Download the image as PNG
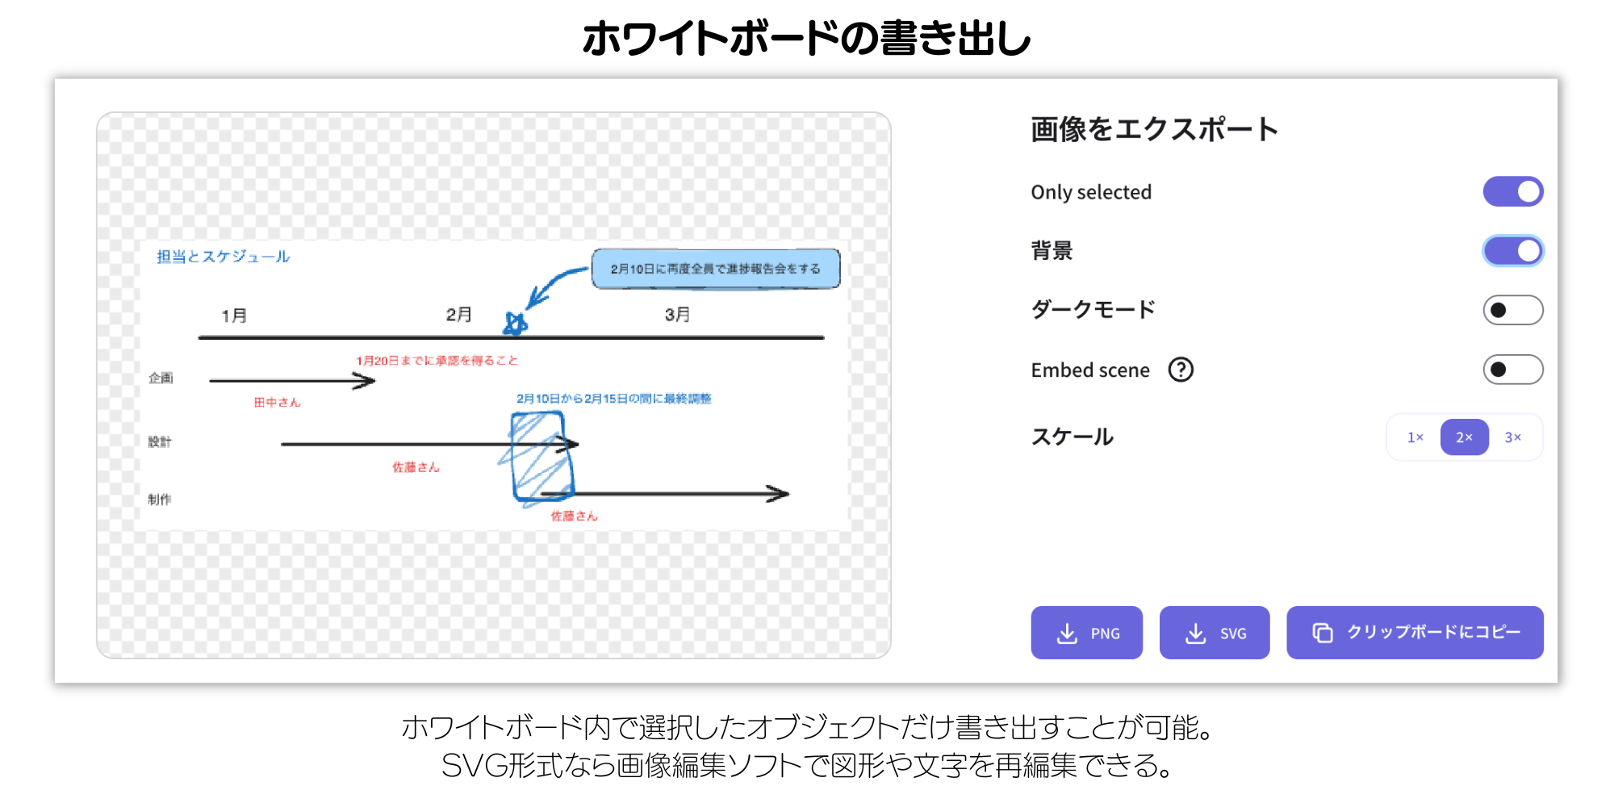The image size is (1614, 807). point(1086,633)
